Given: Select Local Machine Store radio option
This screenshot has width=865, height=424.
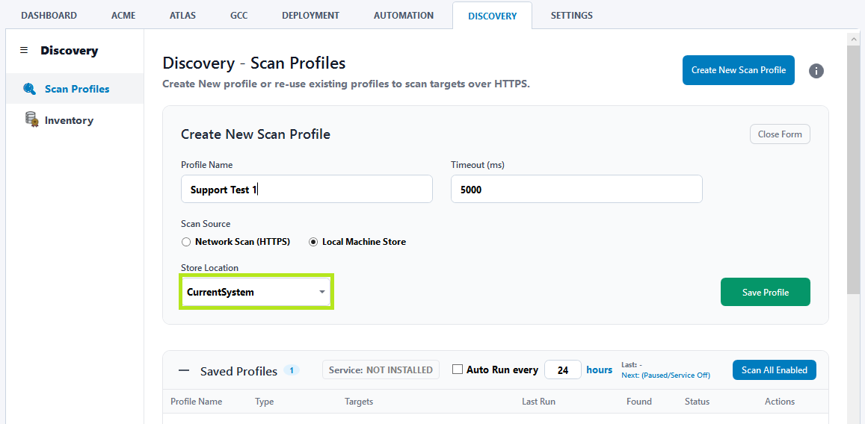Looking at the screenshot, I should [313, 242].
